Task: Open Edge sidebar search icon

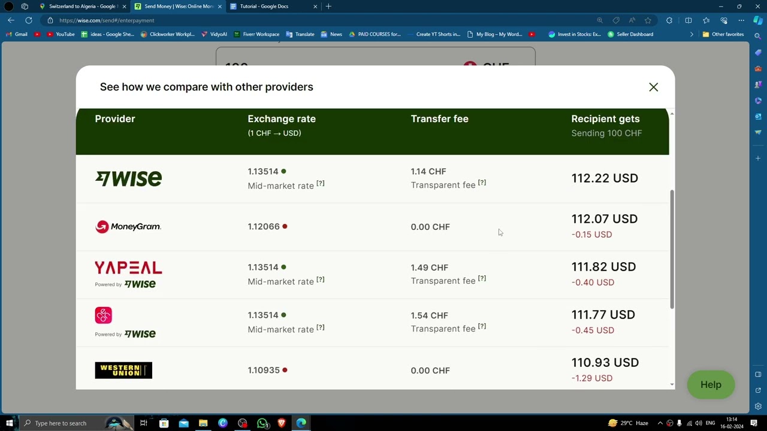Action: point(758,37)
